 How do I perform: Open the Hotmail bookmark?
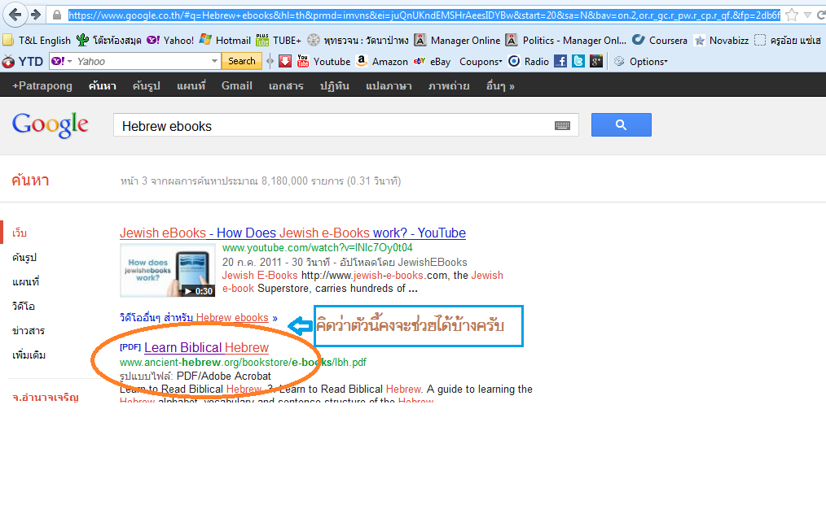click(x=226, y=40)
